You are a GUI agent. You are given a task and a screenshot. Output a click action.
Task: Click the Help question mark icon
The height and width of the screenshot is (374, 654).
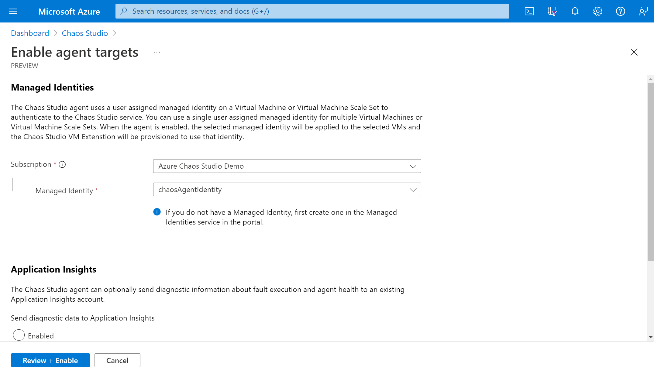pyautogui.click(x=620, y=11)
